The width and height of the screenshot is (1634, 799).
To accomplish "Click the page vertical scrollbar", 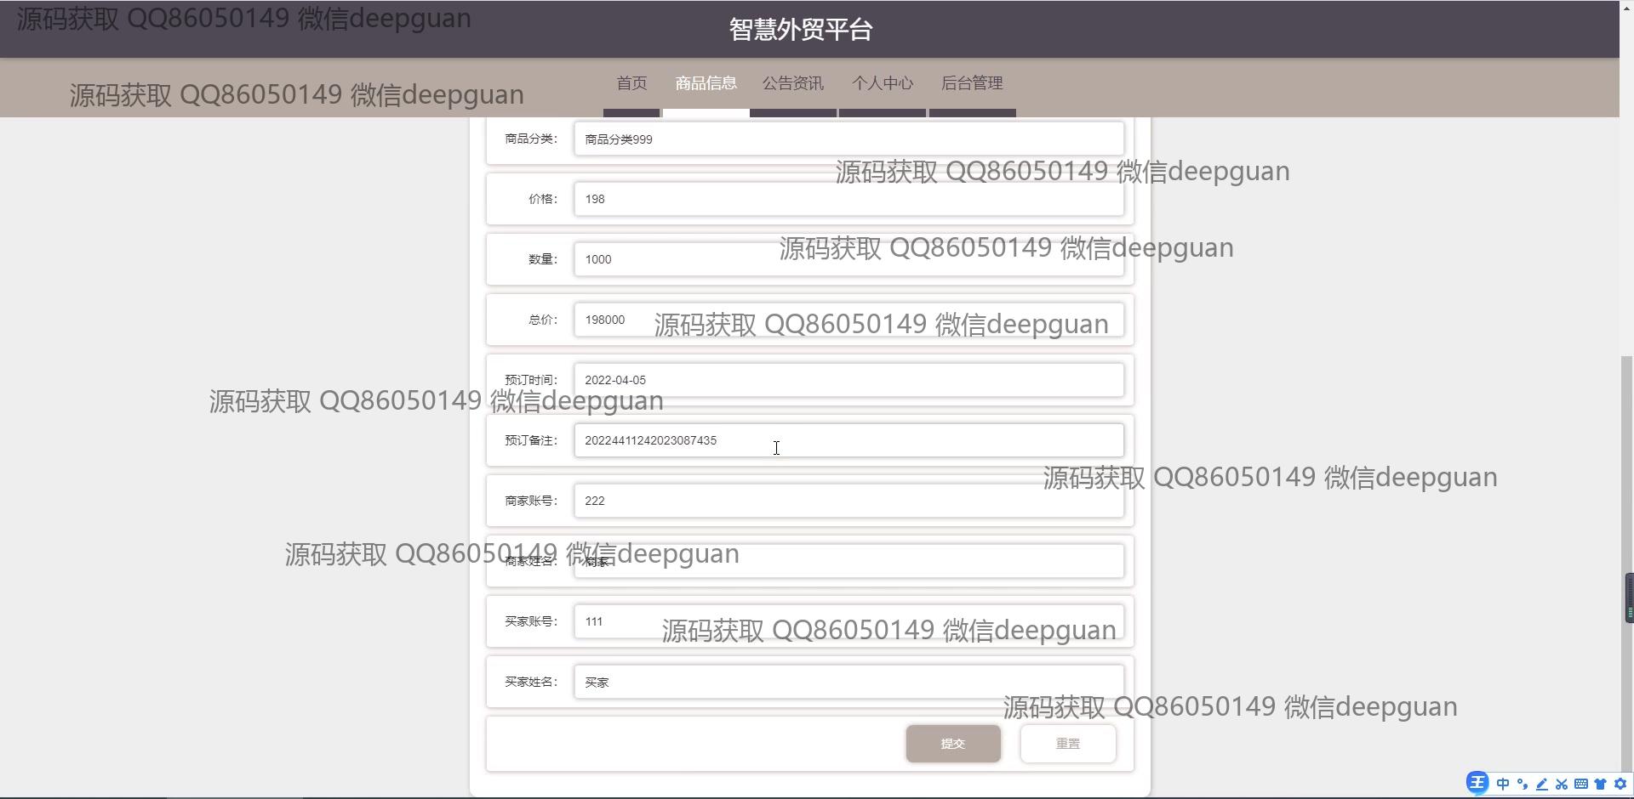I will point(1627,510).
